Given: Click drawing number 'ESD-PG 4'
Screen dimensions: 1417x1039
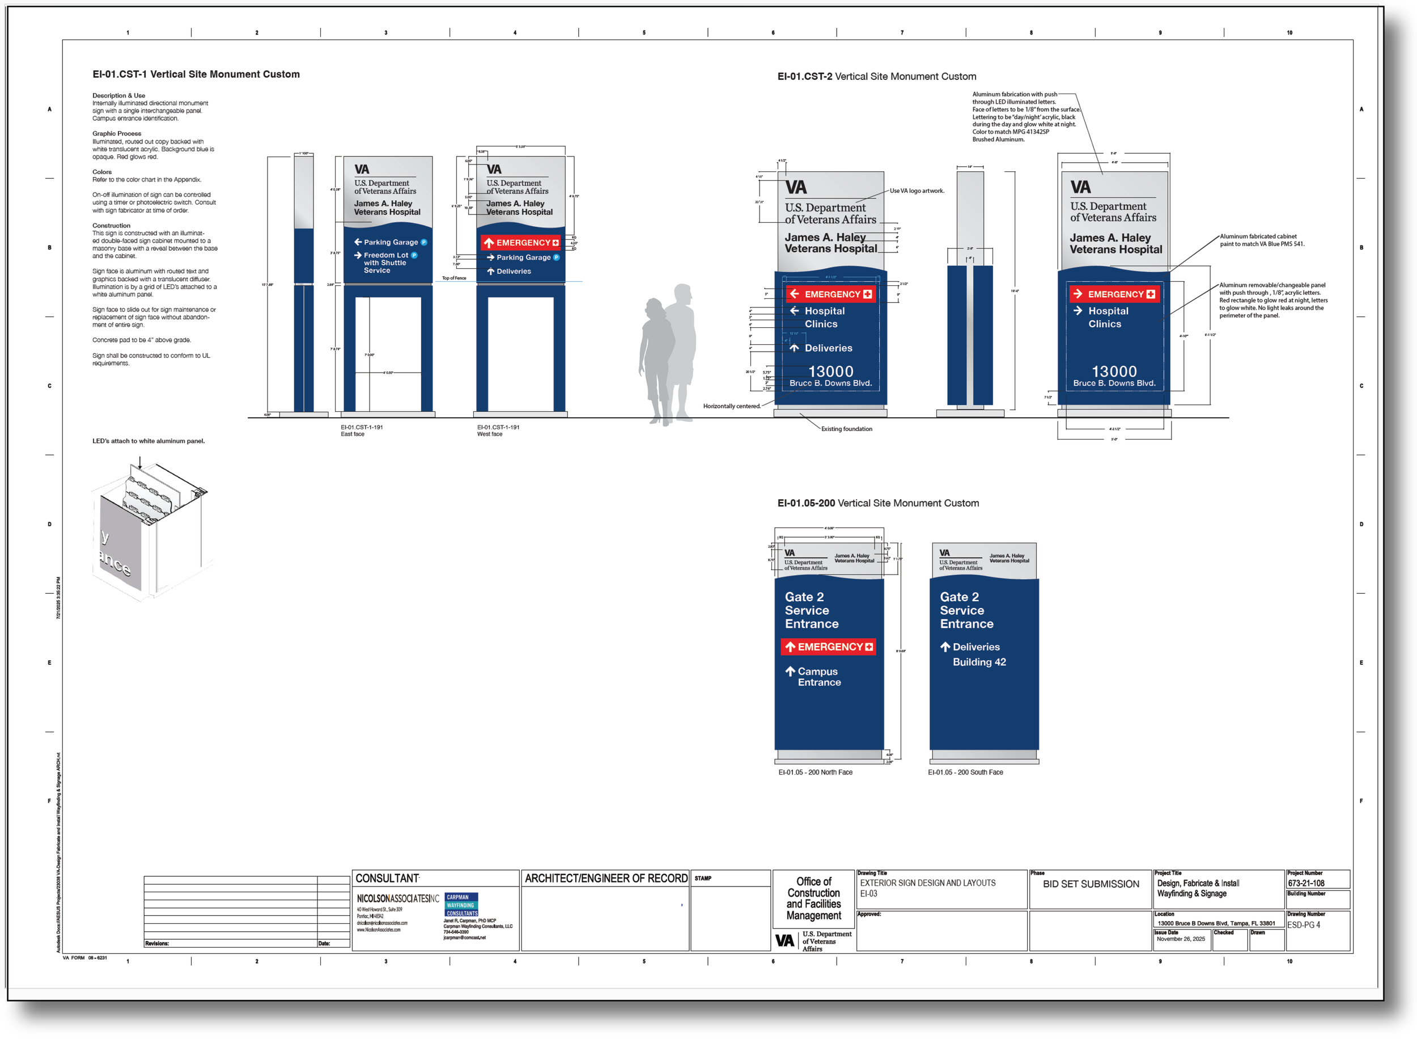Looking at the screenshot, I should click(x=1304, y=926).
